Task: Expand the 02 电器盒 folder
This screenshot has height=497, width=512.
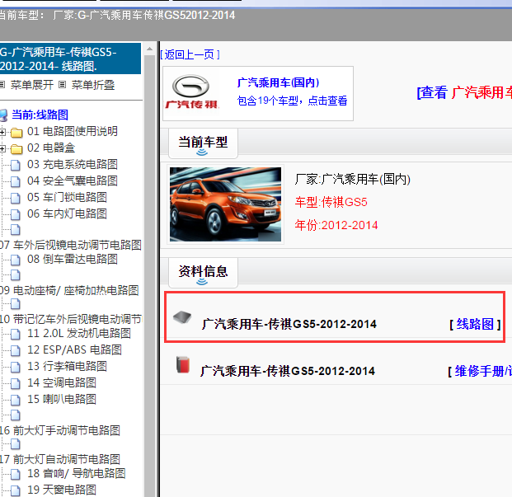Action: point(2,149)
